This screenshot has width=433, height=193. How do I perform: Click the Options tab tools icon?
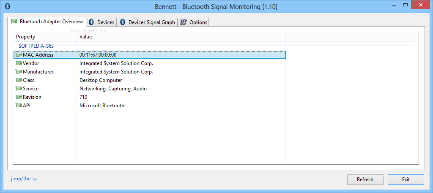point(184,22)
